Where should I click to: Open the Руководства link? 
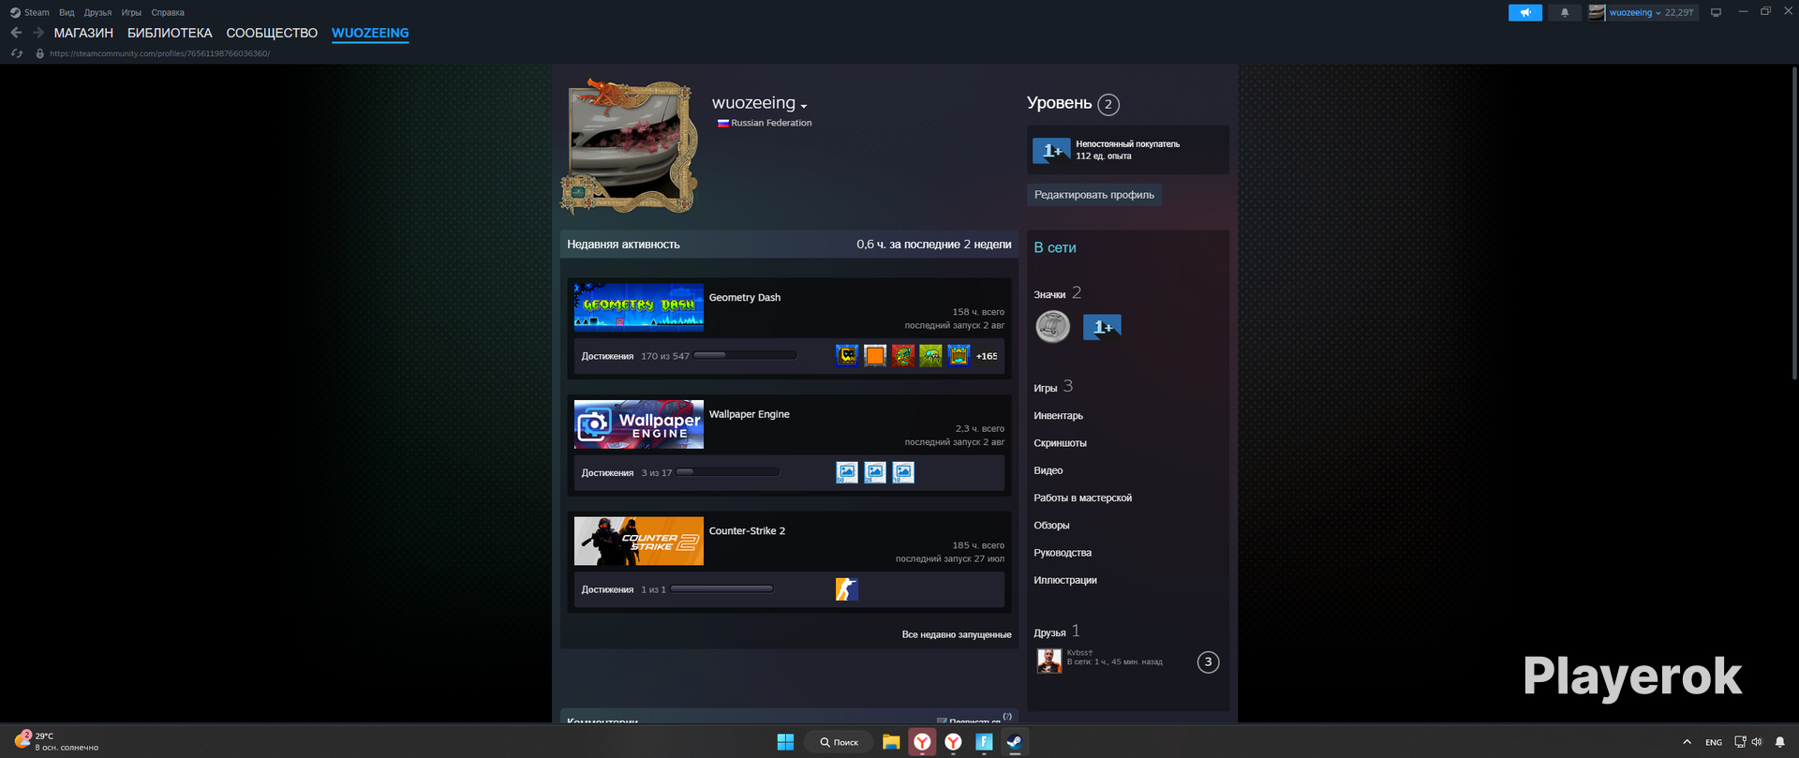(x=1063, y=553)
